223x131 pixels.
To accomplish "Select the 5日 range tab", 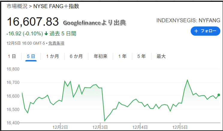I will point(31,56).
